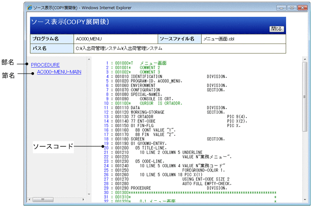This screenshot has width=312, height=207.
Task: Click program name value AC000_MENU
Action: pyautogui.click(x=89, y=39)
